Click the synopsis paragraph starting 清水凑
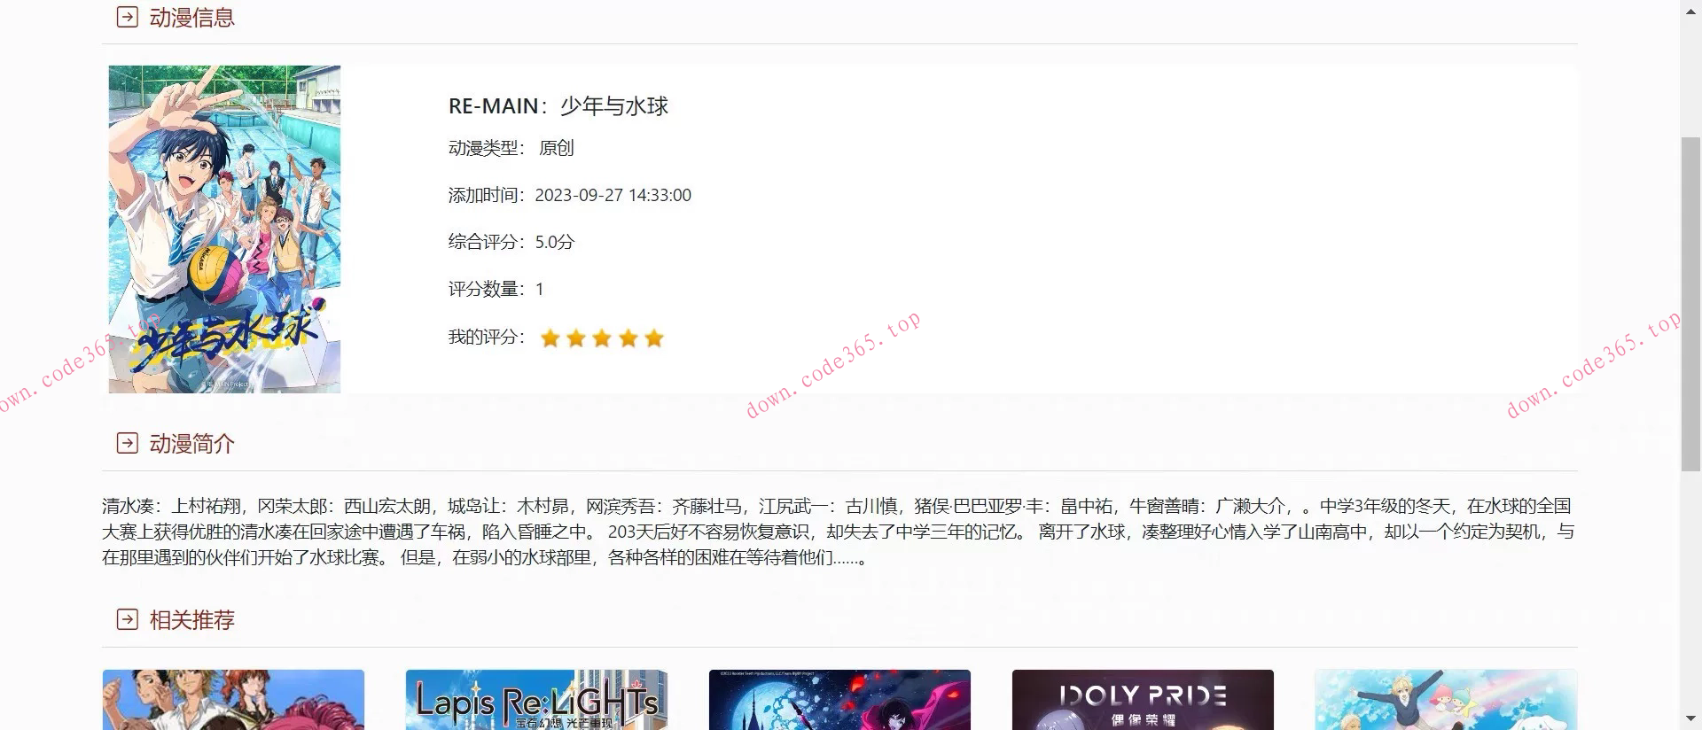 839,532
